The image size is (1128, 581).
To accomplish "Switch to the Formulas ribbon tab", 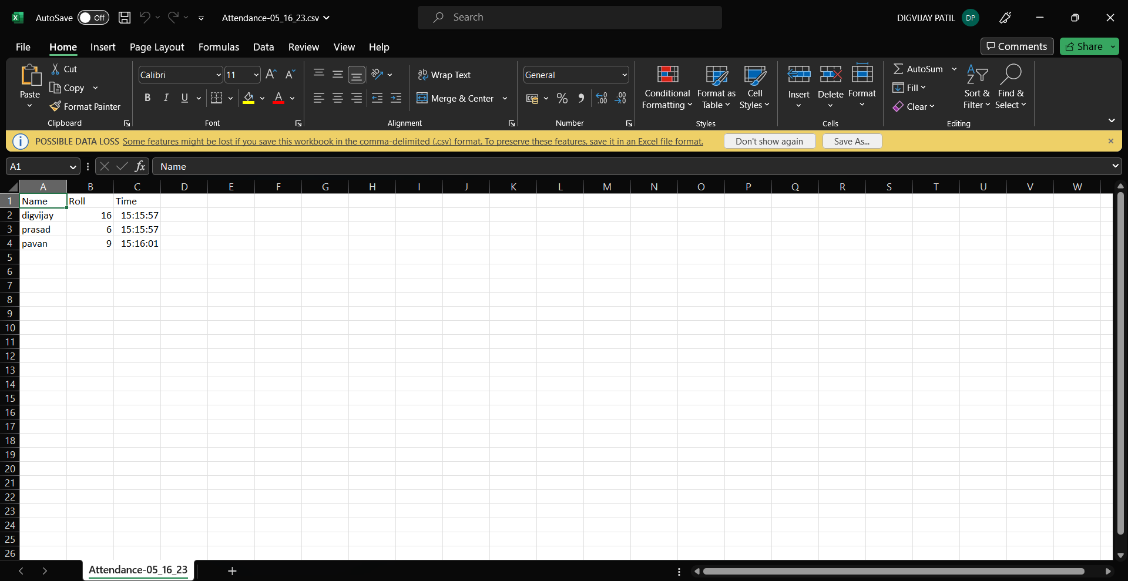I will [x=218, y=47].
